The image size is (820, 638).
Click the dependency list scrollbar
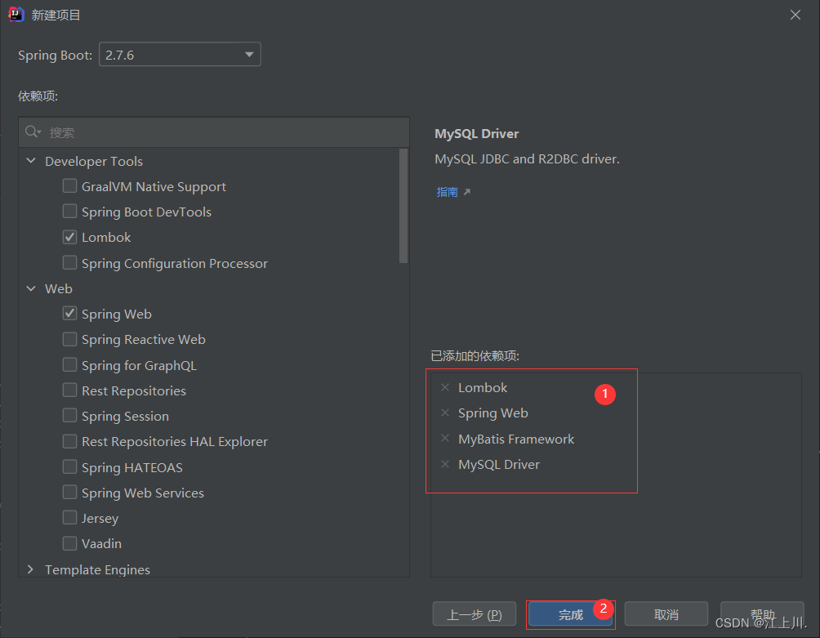[403, 206]
